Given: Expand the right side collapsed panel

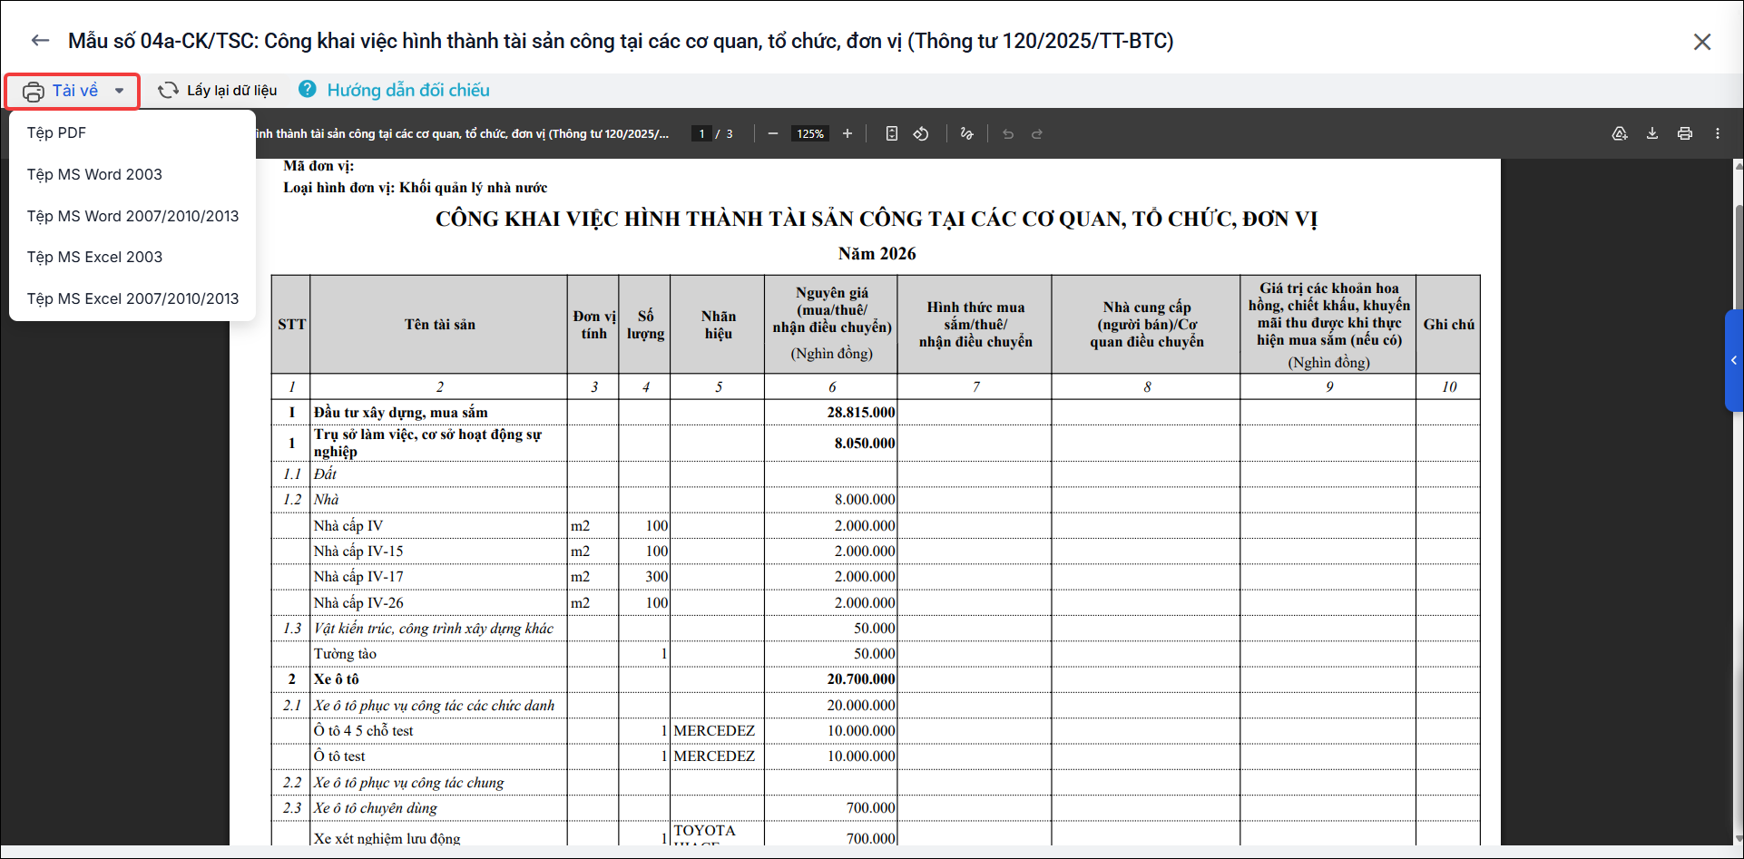Looking at the screenshot, I should 1734,360.
